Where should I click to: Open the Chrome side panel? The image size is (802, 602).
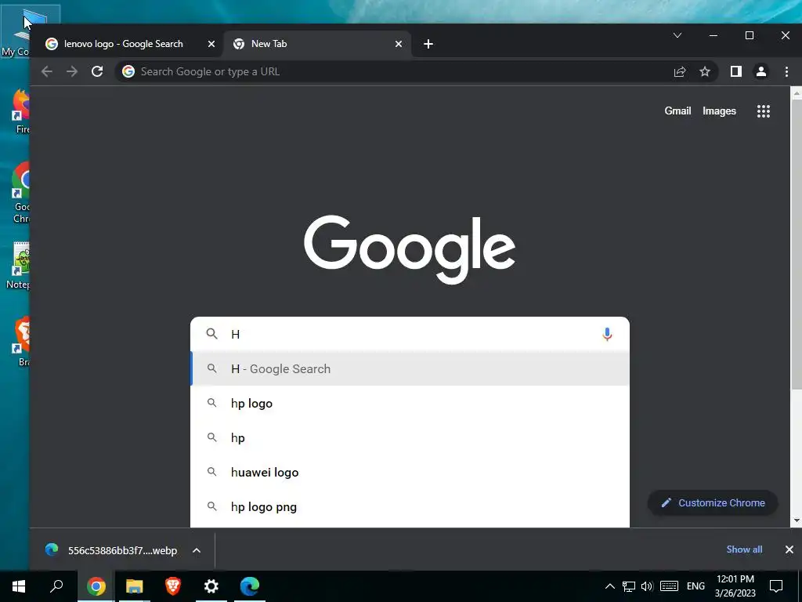[735, 71]
